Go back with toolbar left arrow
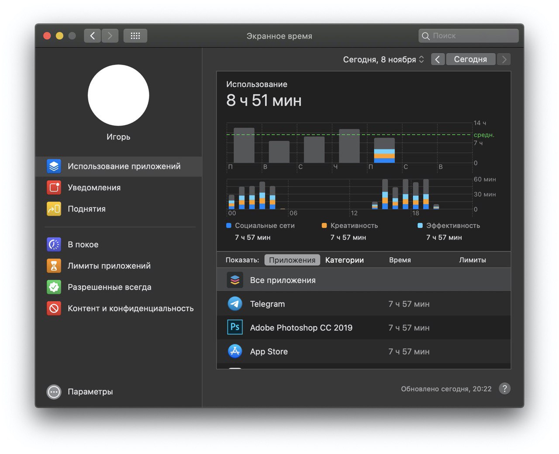Screen dimensions: 559x454 tap(93, 36)
